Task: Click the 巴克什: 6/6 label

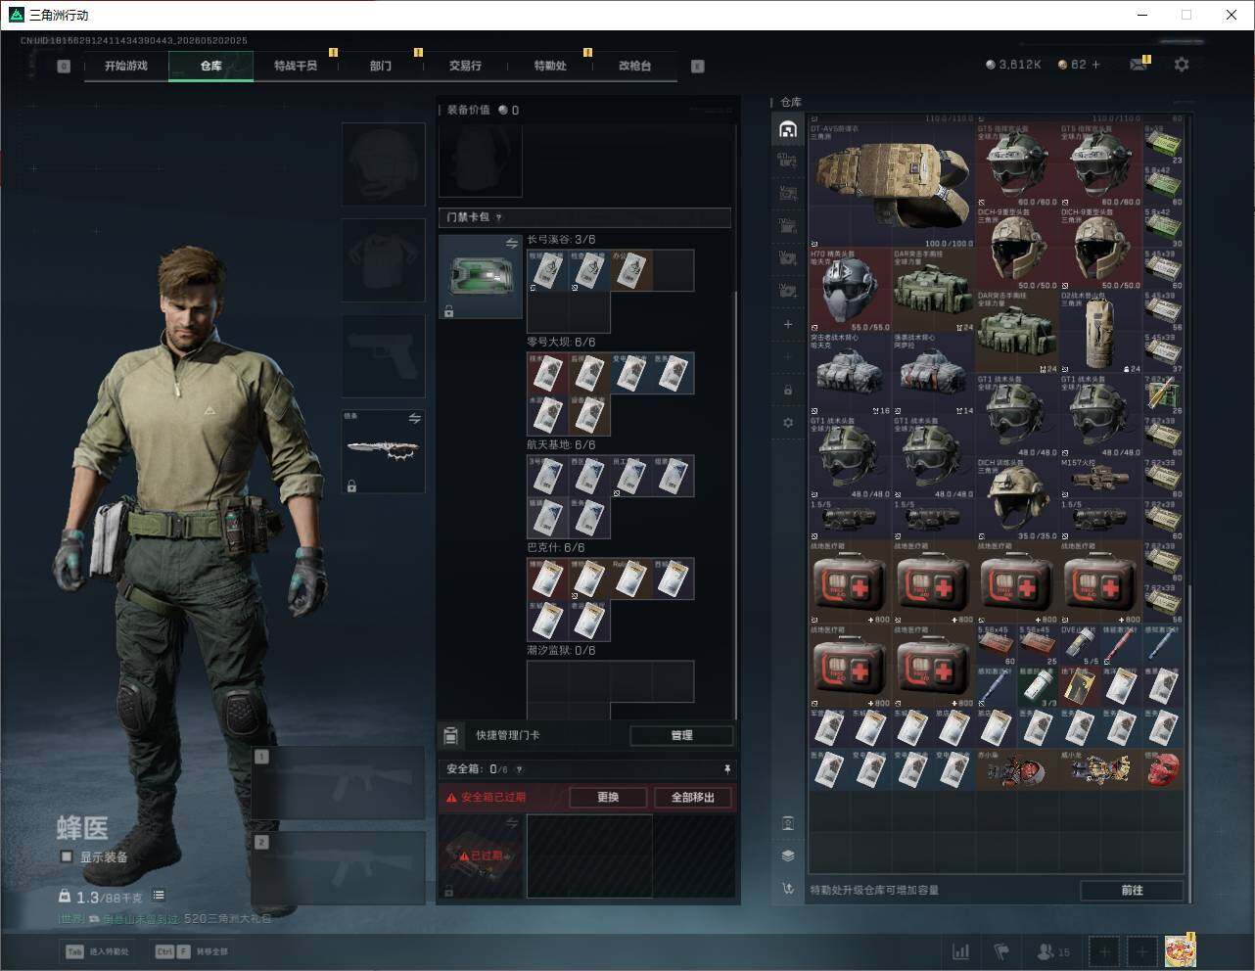Action: click(556, 548)
